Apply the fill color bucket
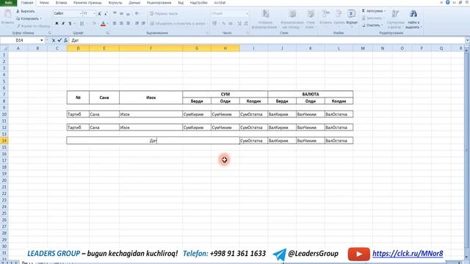The image size is (470, 264). 94,23
